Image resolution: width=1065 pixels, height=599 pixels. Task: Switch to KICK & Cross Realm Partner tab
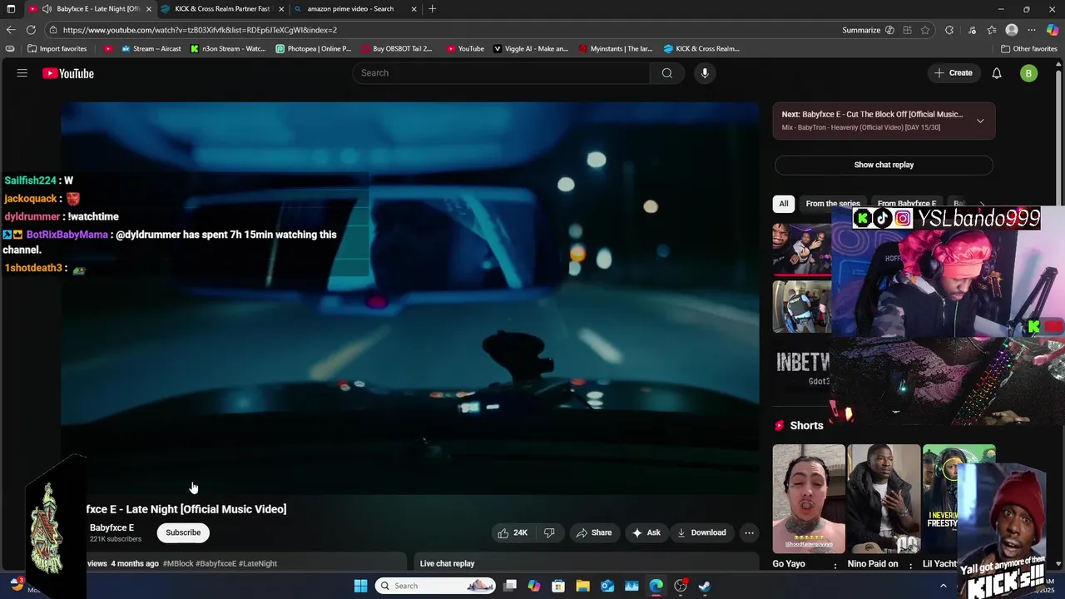tap(222, 9)
